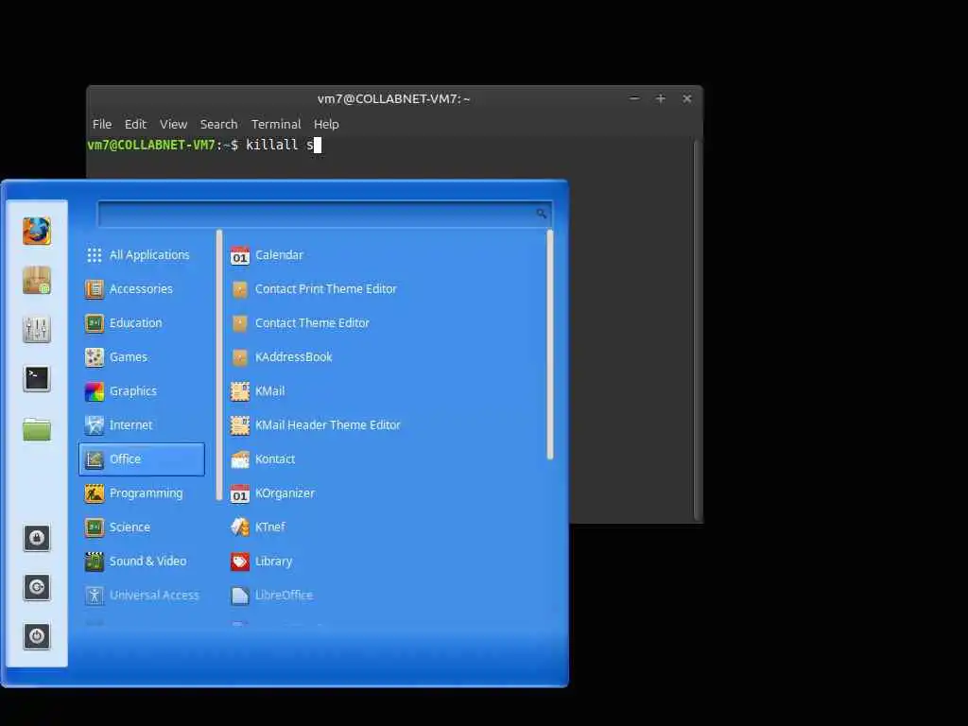
Task: Click the Graphics rainbow icon
Action: (94, 390)
